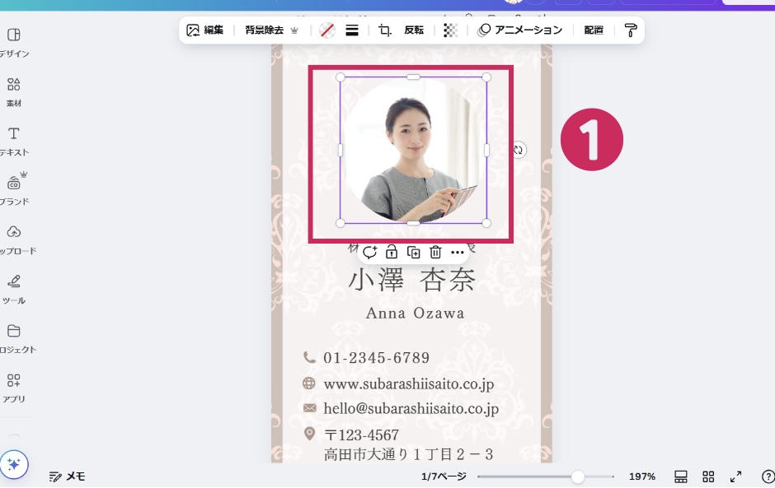Open the border style lines menu
Viewport: 775px width, 488px height.
[352, 30]
